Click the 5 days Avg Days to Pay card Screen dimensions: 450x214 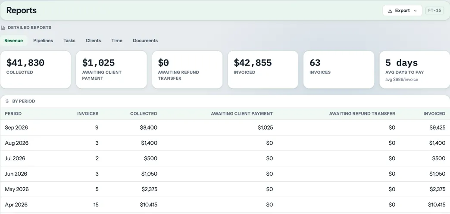tap(415, 70)
